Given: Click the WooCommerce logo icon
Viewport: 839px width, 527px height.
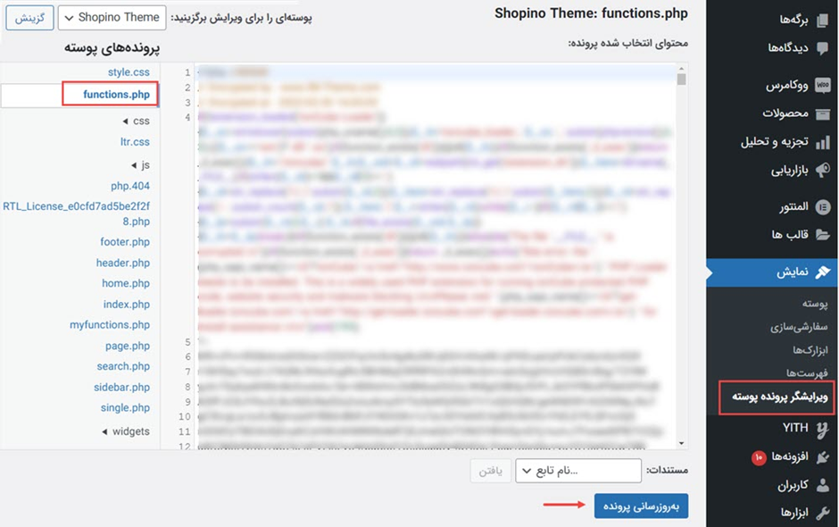Looking at the screenshot, I should [x=822, y=85].
